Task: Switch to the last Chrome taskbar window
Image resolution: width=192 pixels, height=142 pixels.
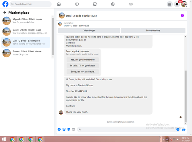Action: click(x=40, y=139)
